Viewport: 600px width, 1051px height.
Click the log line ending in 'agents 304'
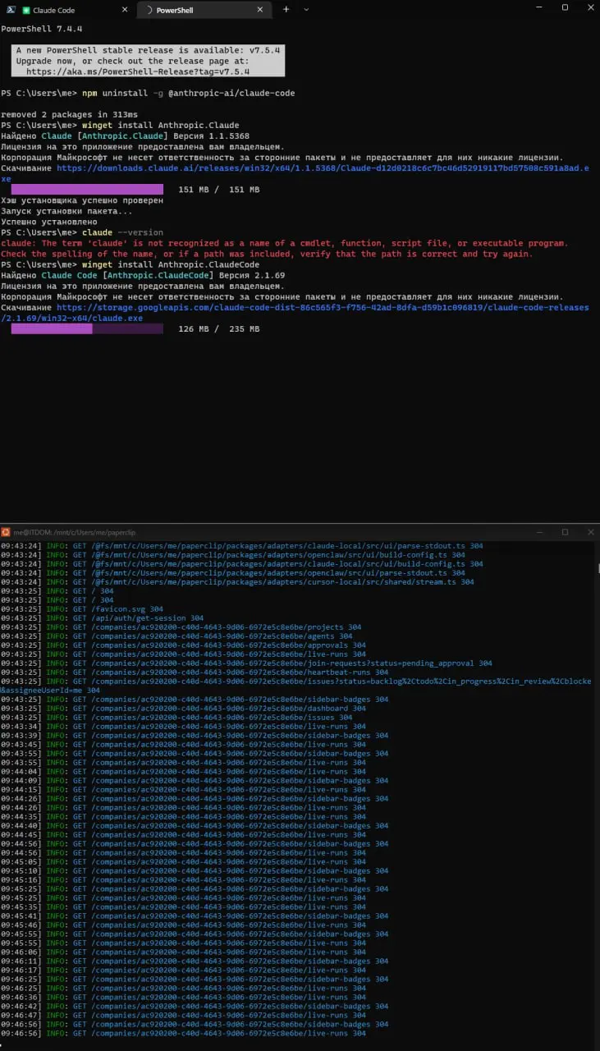coord(176,636)
